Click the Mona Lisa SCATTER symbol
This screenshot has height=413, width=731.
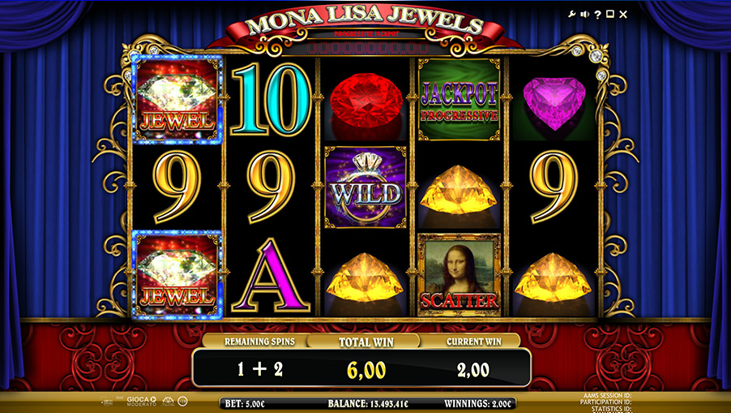pos(460,275)
